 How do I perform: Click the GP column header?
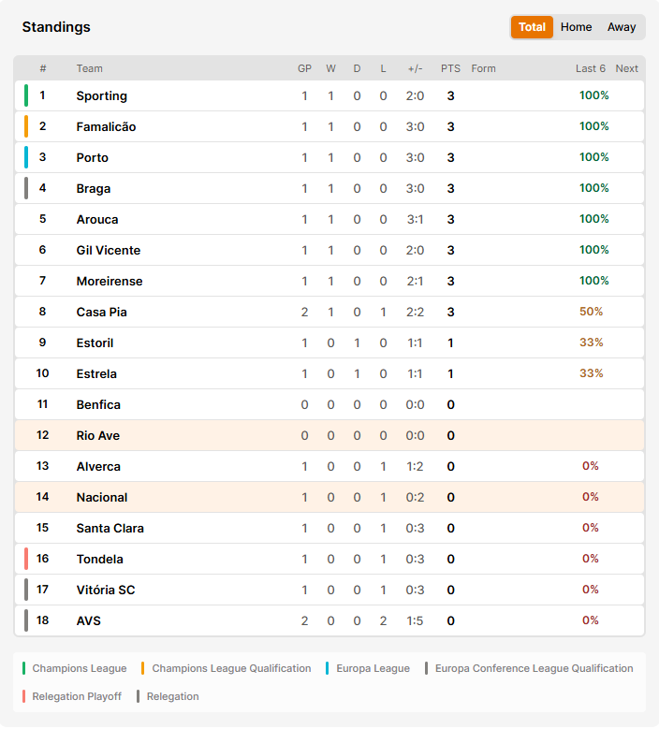point(304,68)
